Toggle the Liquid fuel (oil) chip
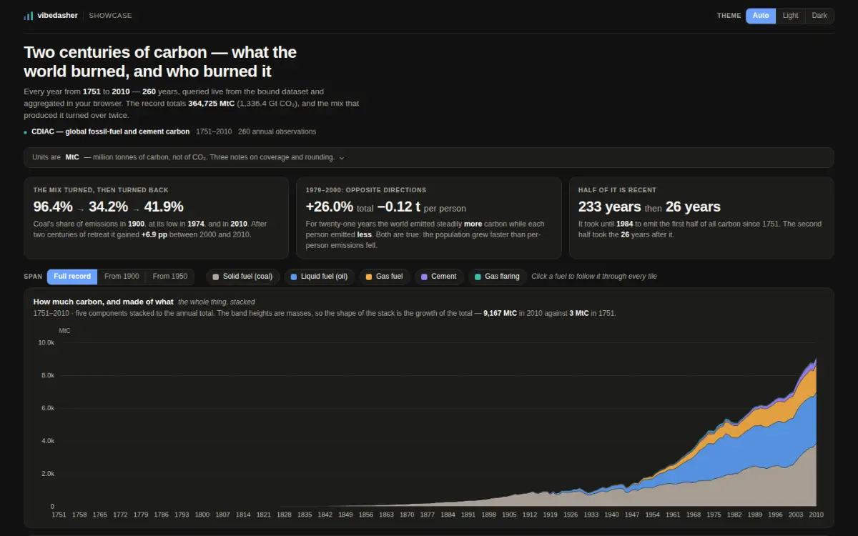The width and height of the screenshot is (858, 536). [x=319, y=277]
